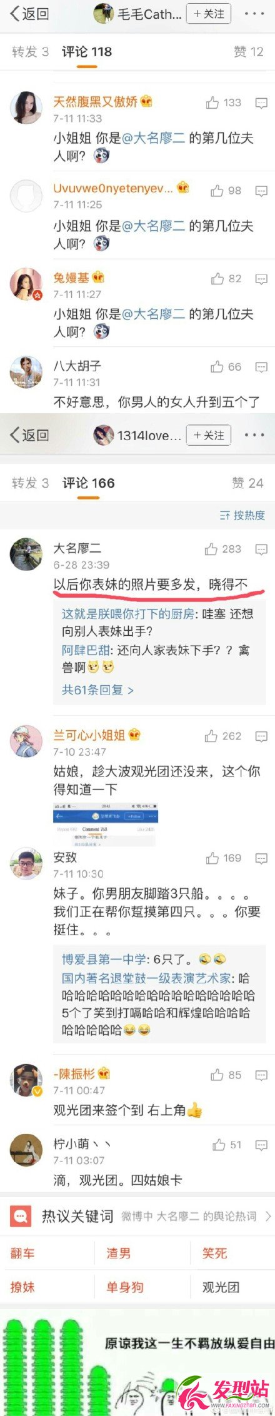Open more options dots beside 1314love header
The height and width of the screenshot is (1416, 275).
254,435
